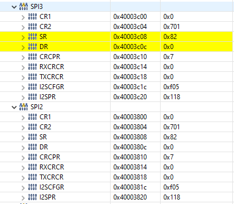Click the register icon beside SPI2 CRCPR

coord(32,157)
